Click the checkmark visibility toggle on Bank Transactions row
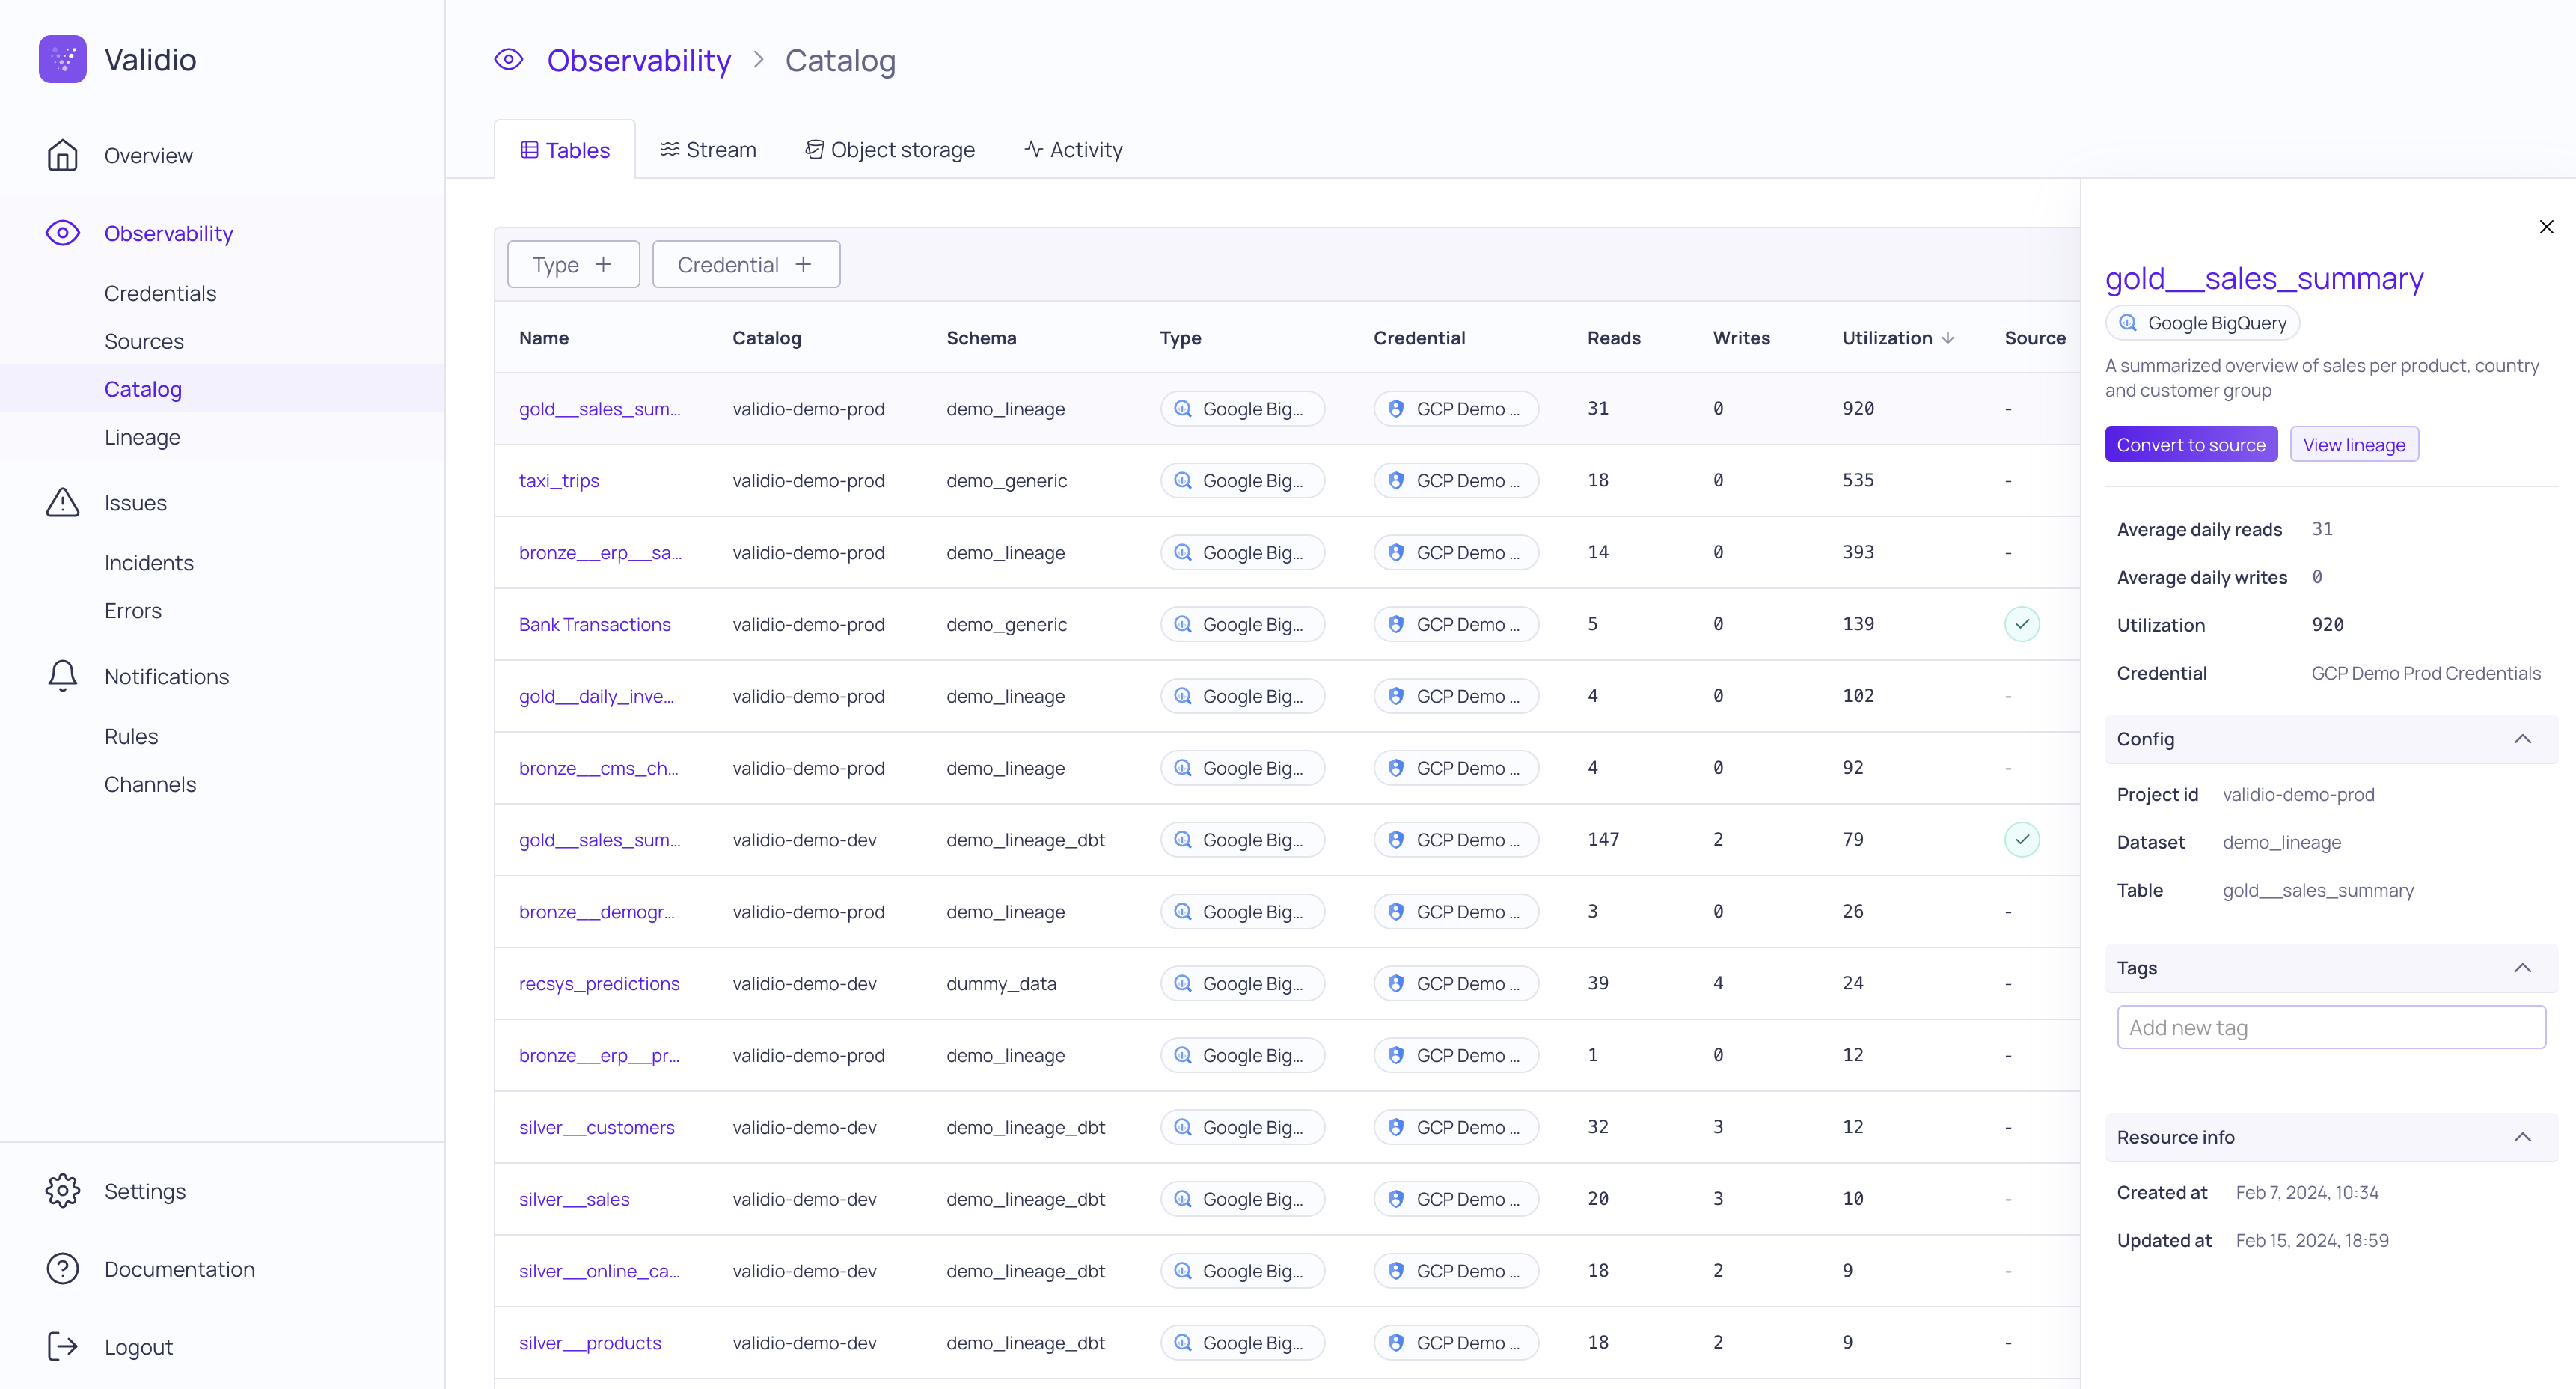Screen dimensions: 2576x1389 (x=2022, y=624)
